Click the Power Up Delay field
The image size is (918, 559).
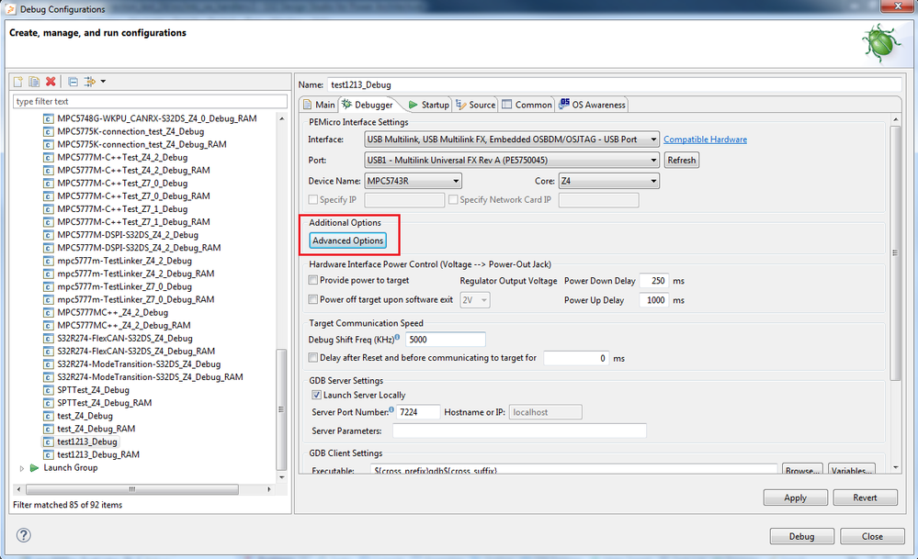(x=654, y=300)
